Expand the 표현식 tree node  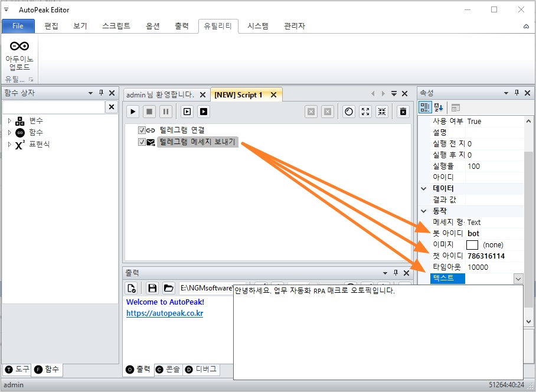coord(9,144)
